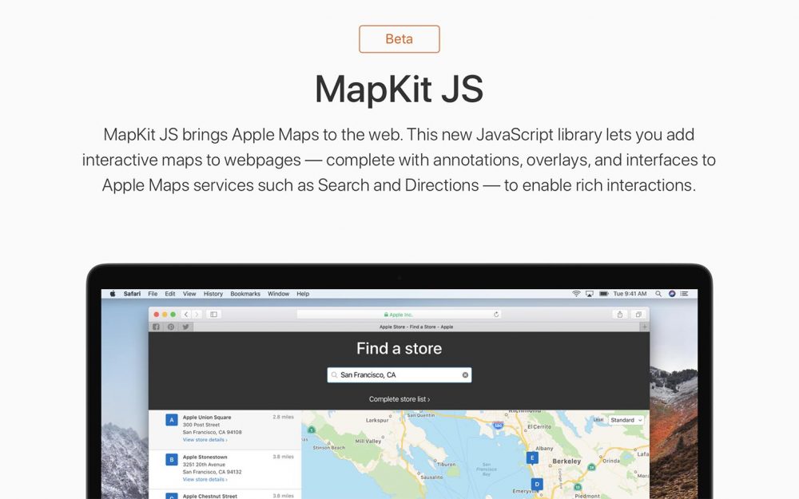Open the Bookmarks menu
This screenshot has height=499, width=799.
click(245, 294)
